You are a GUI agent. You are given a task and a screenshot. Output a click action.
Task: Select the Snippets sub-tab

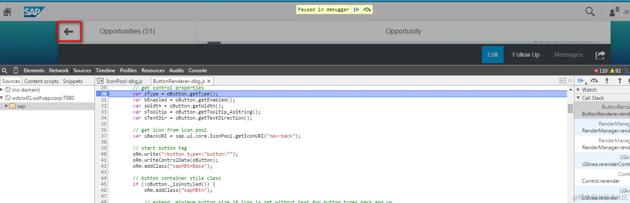pos(73,81)
